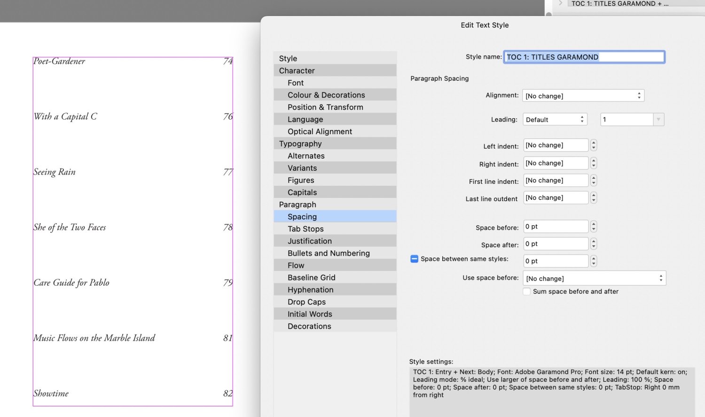
Task: Expand the TOC 1: TITLES GARAMOND chevron
Action: pyautogui.click(x=560, y=3)
